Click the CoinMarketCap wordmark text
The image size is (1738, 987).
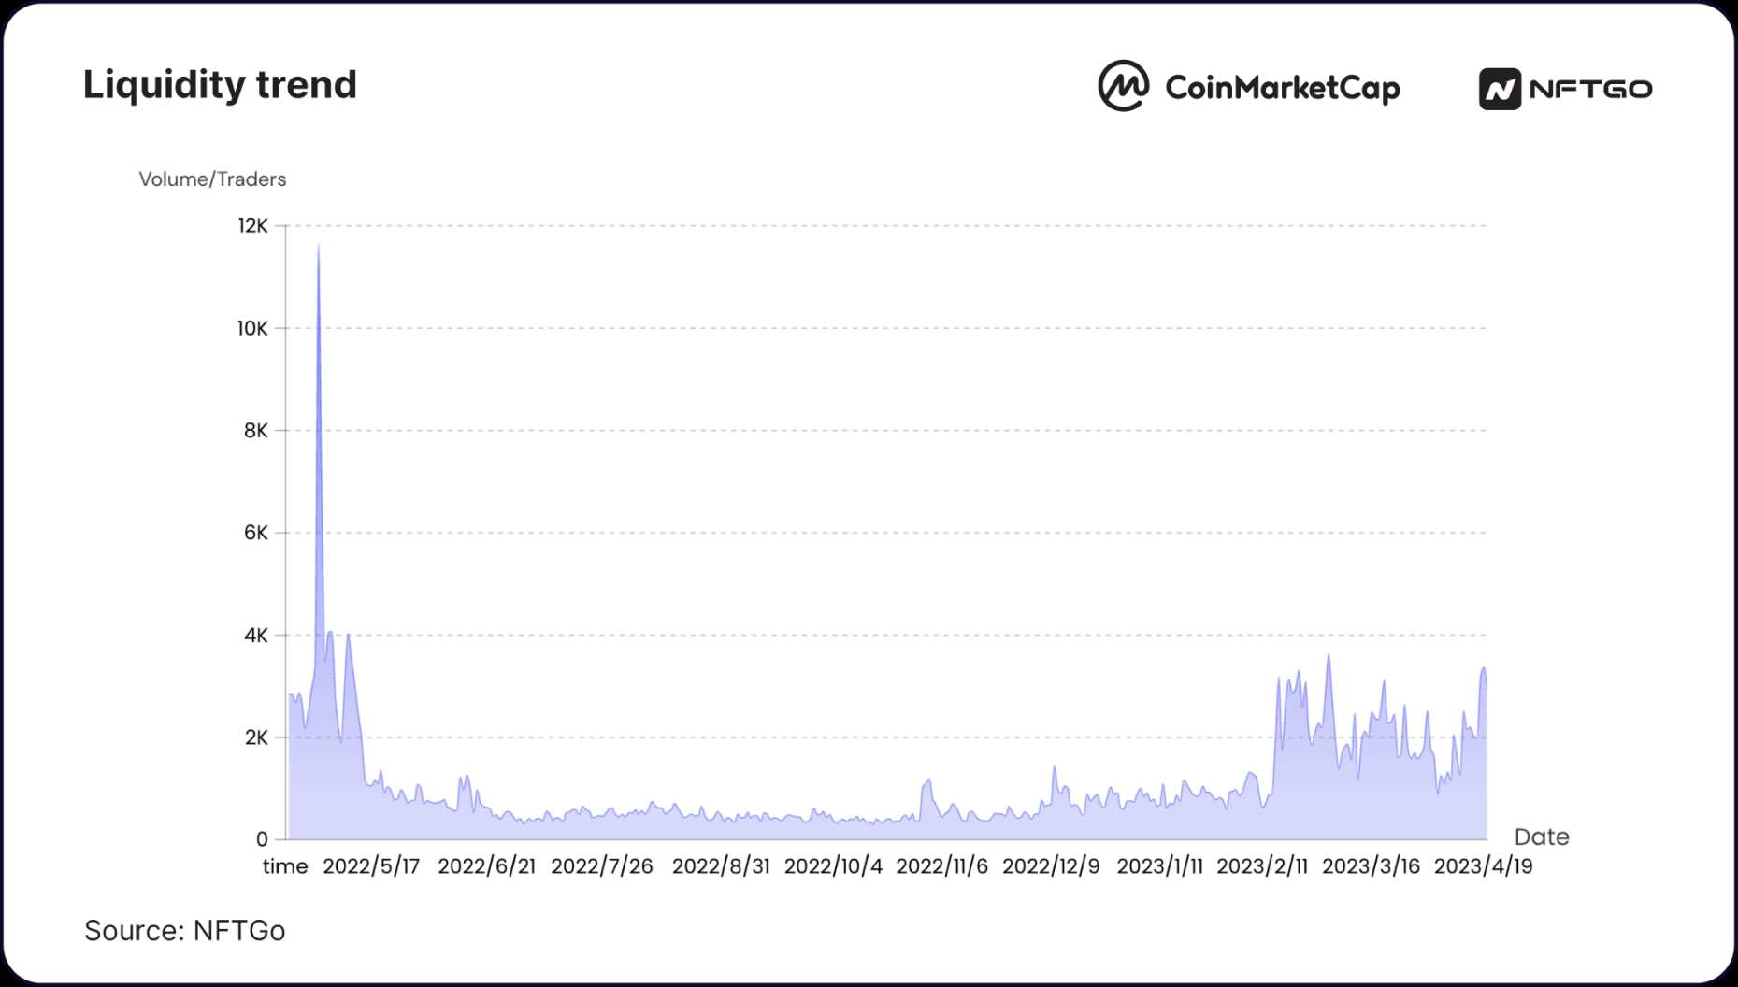[1282, 88]
